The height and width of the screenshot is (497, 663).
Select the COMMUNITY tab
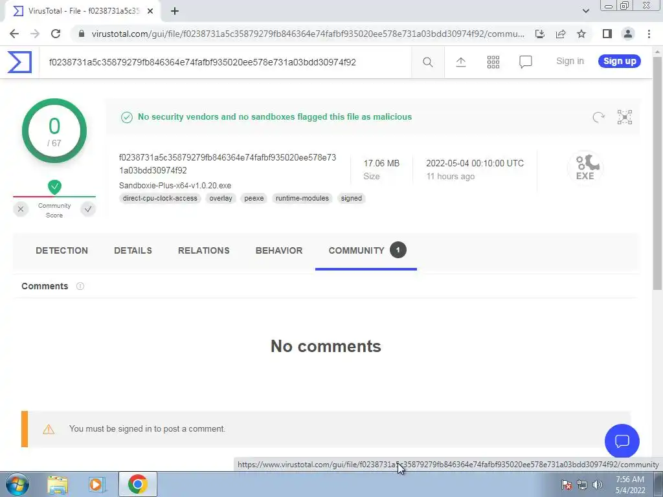[x=366, y=250]
